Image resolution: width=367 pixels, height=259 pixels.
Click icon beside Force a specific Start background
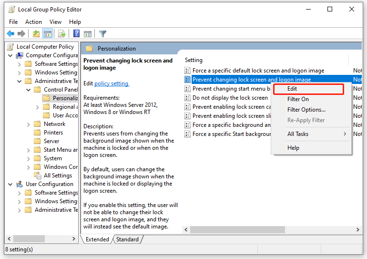pyautogui.click(x=187, y=134)
